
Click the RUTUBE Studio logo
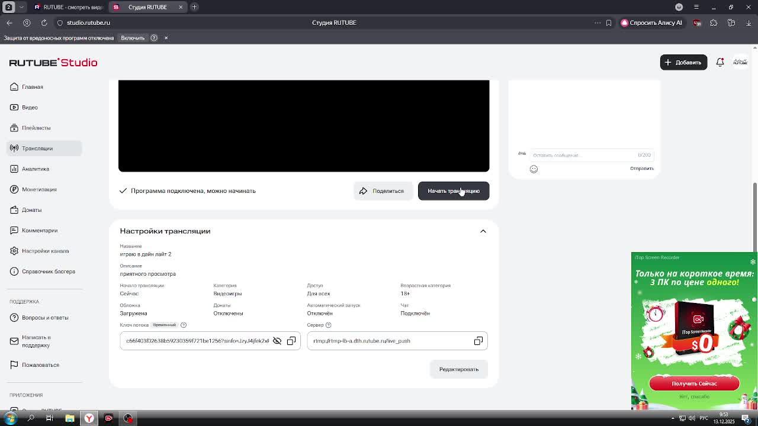[53, 62]
